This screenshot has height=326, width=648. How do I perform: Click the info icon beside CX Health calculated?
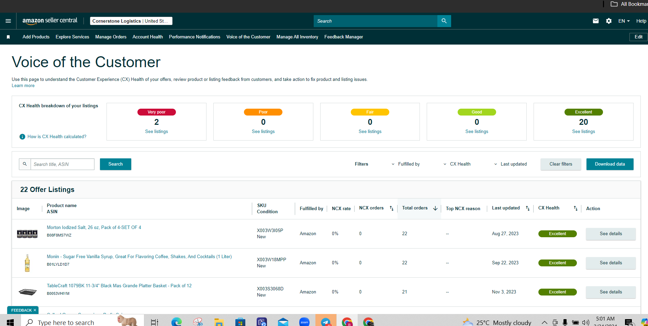click(22, 137)
